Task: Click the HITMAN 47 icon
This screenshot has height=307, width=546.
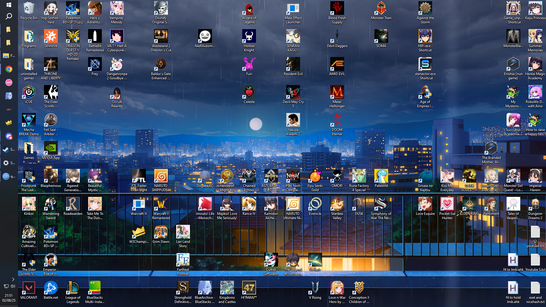Action: (x=249, y=290)
